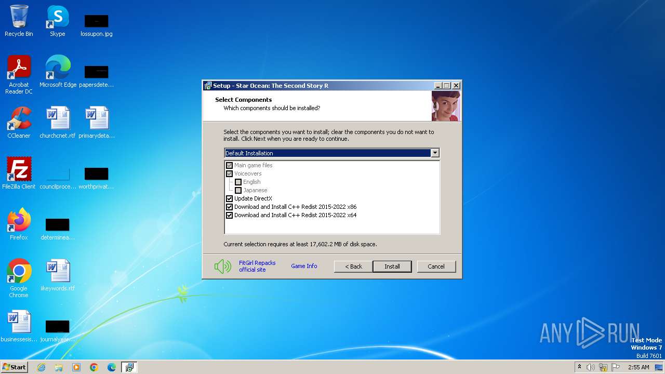Uncheck C++ Redist 2015-2022 x86 option
This screenshot has height=374, width=665.
230,207
